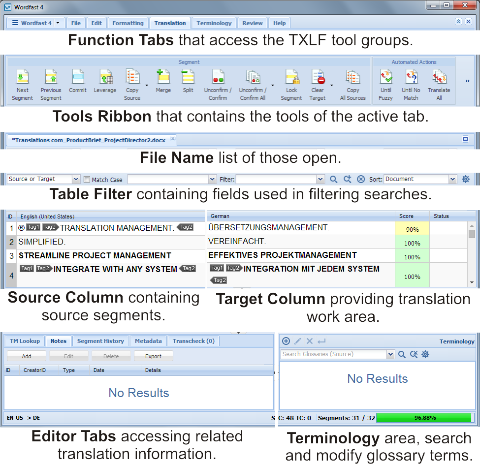This screenshot has height=464, width=480.
Task: Open the TM Lookup editor tab
Action: pos(25,341)
